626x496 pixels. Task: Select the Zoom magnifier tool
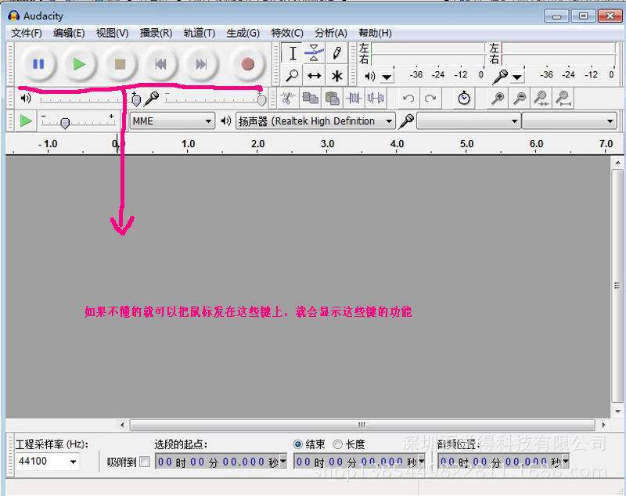coord(292,75)
